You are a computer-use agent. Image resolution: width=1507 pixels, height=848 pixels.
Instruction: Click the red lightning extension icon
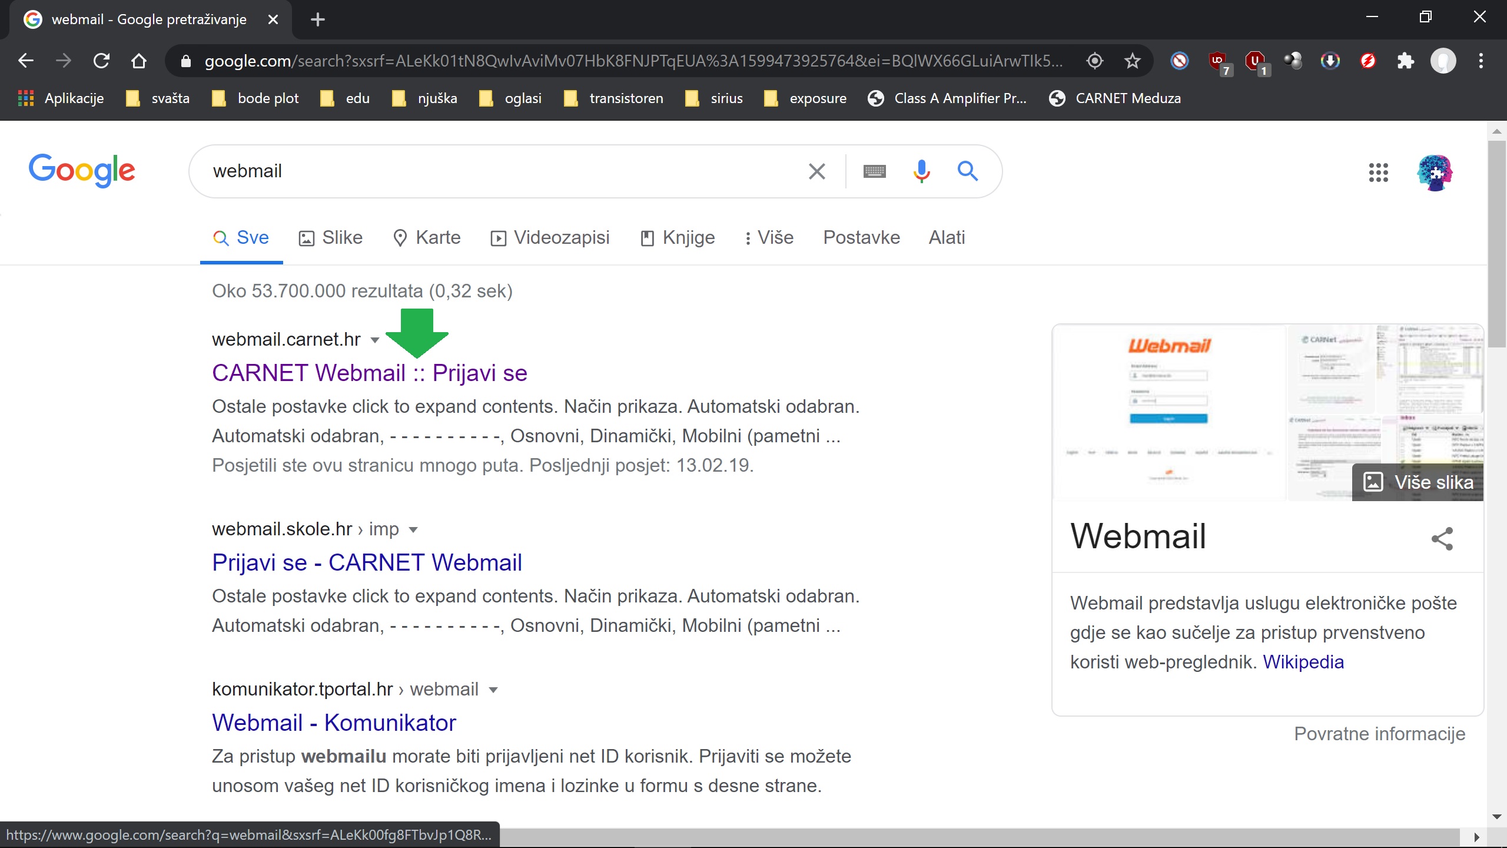[1367, 61]
